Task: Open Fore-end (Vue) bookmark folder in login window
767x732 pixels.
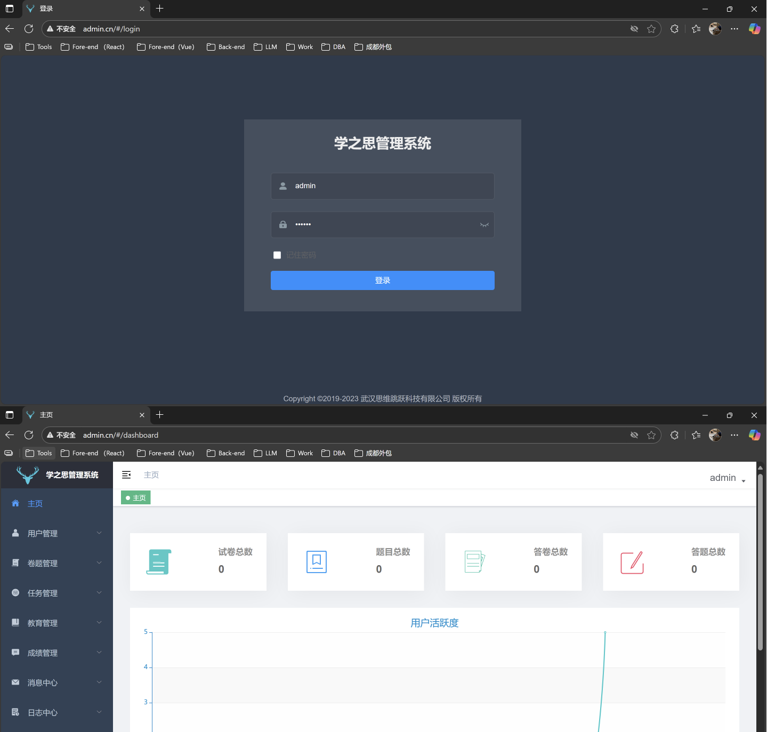Action: tap(166, 47)
